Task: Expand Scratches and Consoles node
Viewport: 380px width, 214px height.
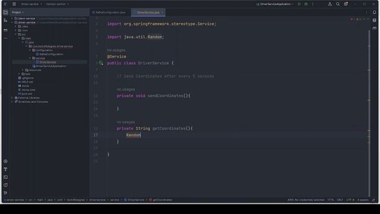Action: (12, 102)
